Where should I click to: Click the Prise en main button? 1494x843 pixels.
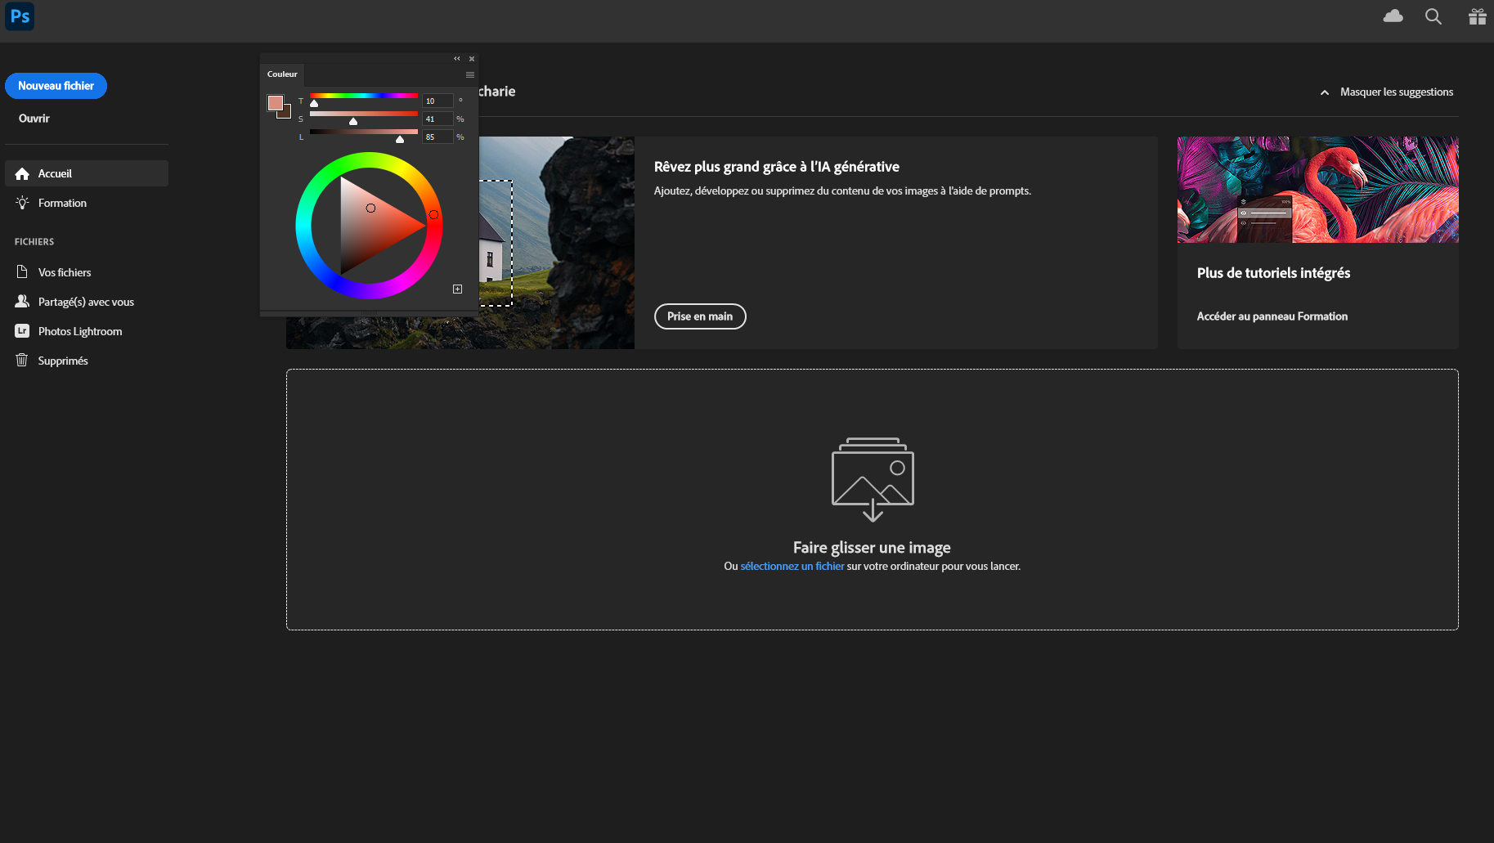tap(700, 316)
